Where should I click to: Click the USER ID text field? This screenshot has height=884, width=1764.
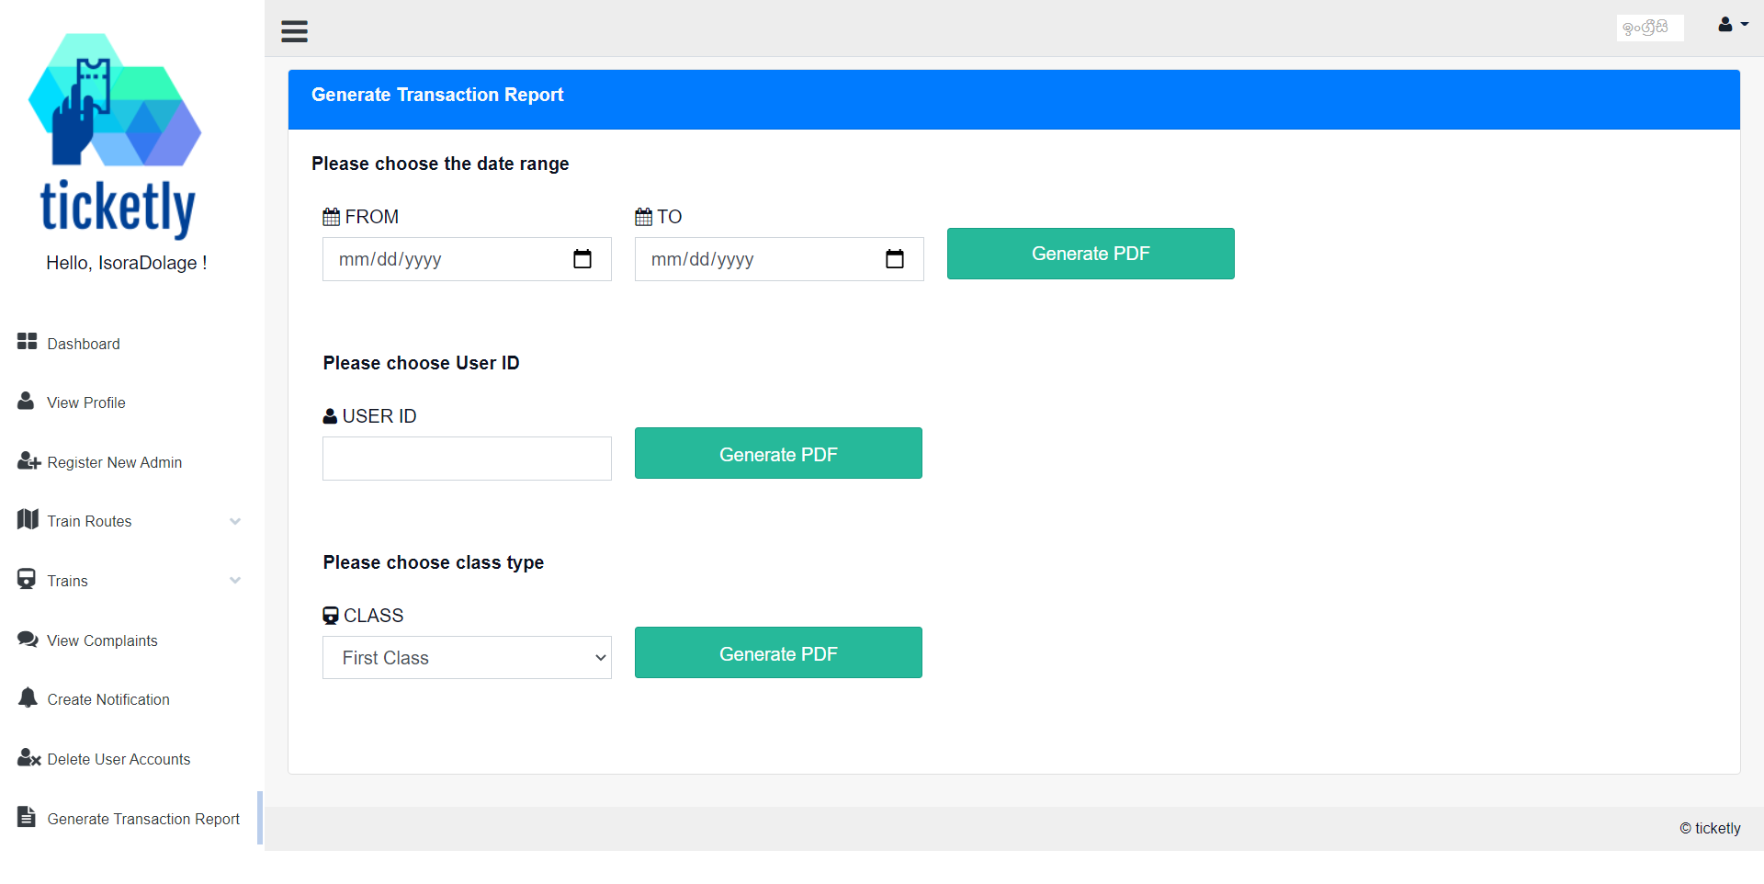pos(467,459)
